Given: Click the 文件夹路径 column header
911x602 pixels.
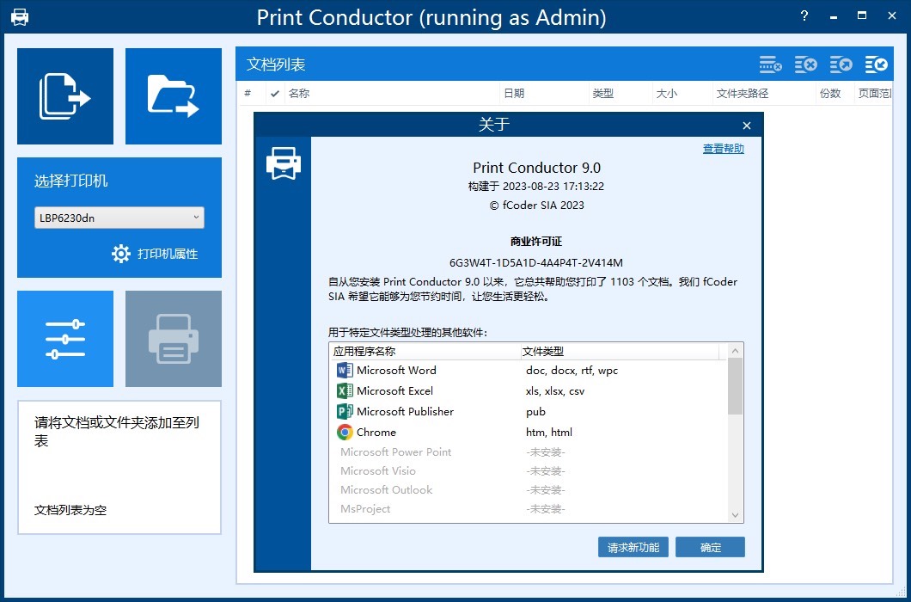Looking at the screenshot, I should pos(764,93).
